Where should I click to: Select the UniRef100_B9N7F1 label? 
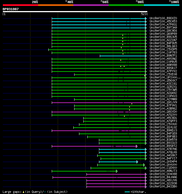point(163,56)
